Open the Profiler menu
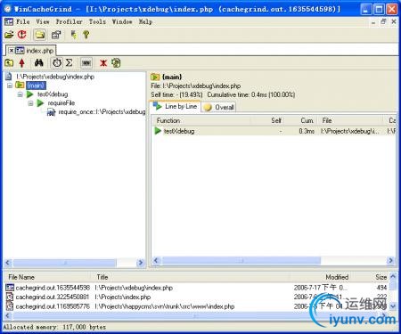 tap(70, 21)
